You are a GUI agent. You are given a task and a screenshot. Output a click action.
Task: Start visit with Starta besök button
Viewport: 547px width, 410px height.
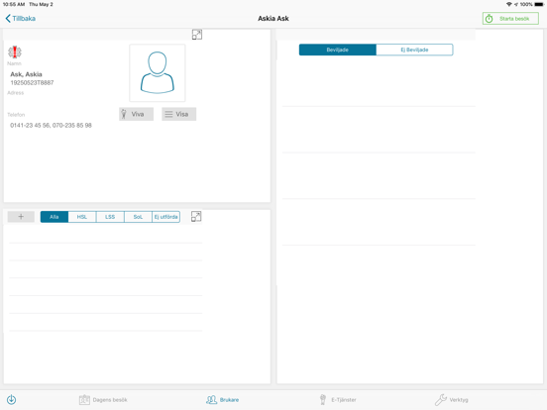click(x=510, y=19)
